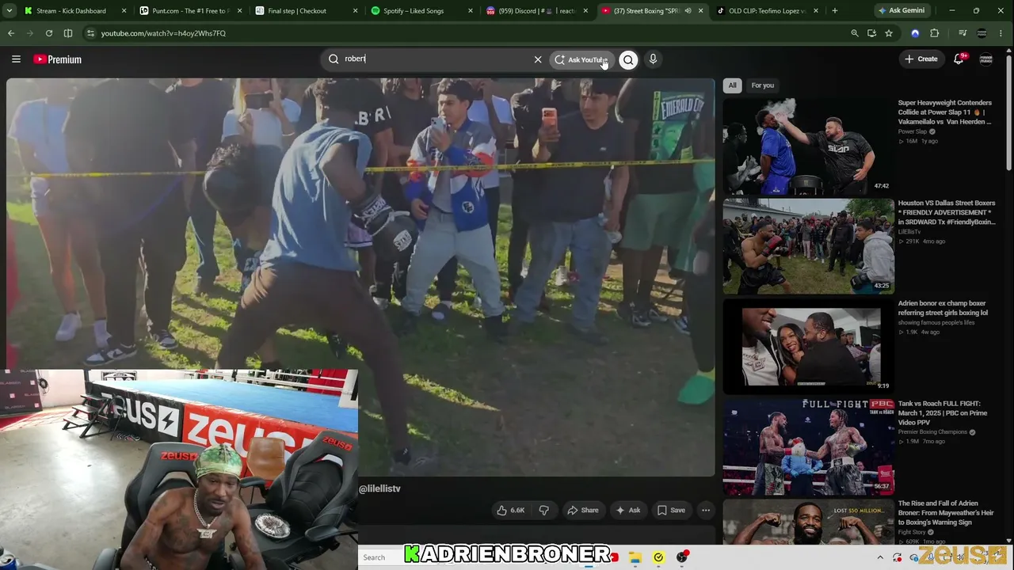Image resolution: width=1014 pixels, height=570 pixels.
Task: Open more actions three-dot menu under video
Action: tap(706, 511)
